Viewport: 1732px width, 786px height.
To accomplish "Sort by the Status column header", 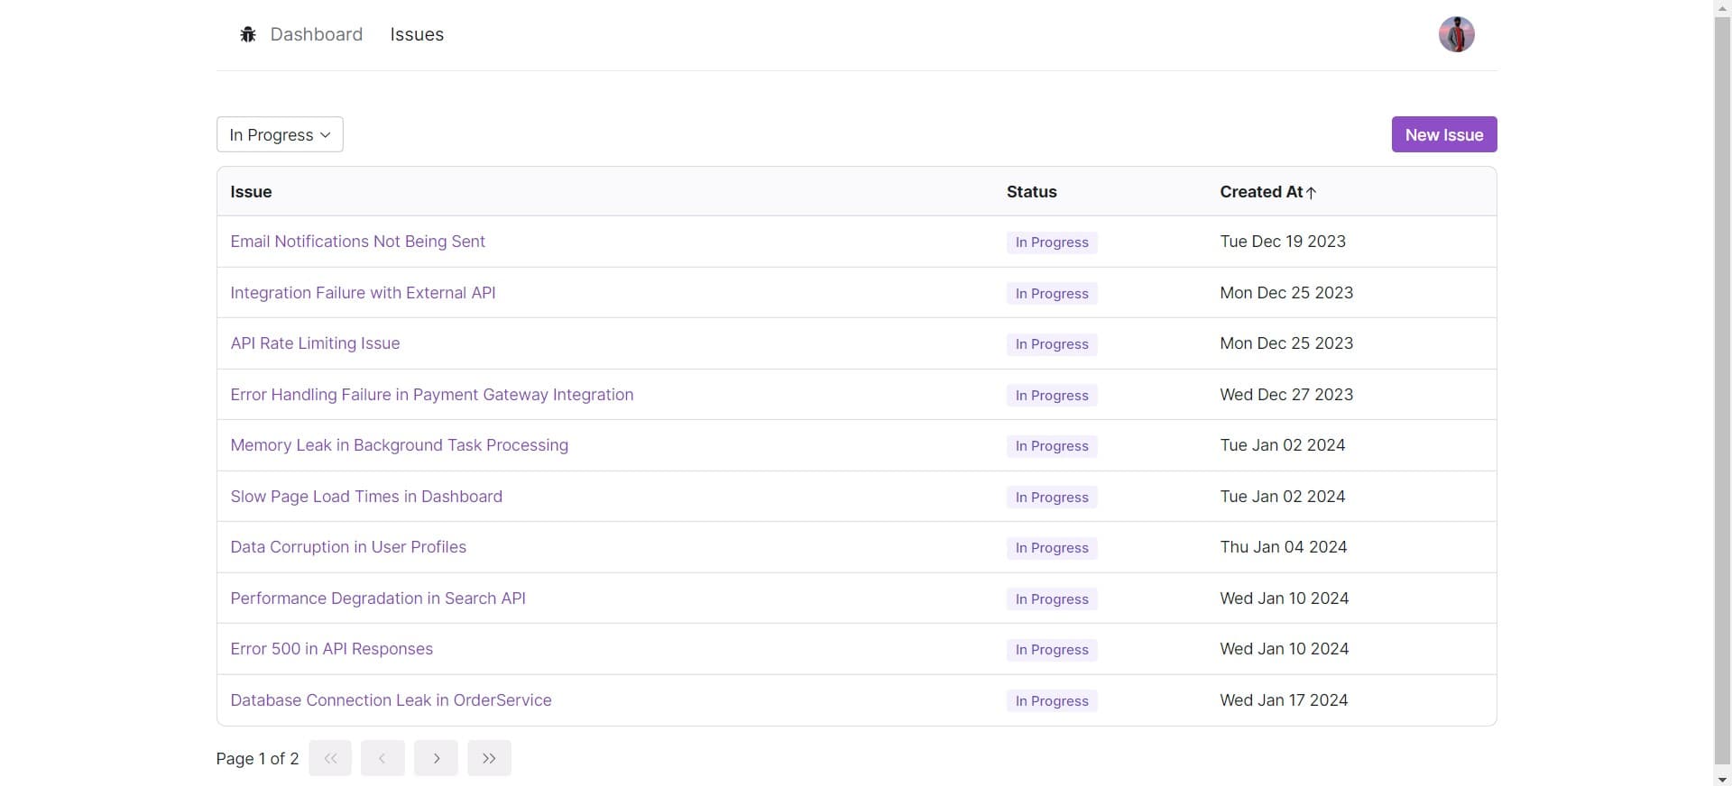I will point(1031,192).
